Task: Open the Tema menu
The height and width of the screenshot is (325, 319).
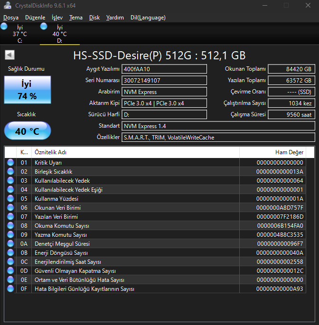Action: [x=76, y=18]
